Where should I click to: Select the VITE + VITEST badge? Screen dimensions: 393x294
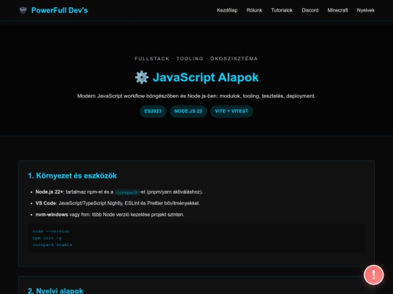[231, 111]
